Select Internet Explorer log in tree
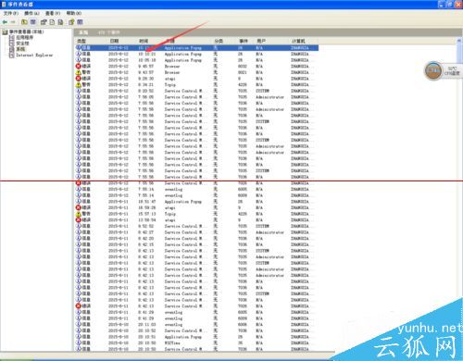The height and width of the screenshot is (361, 463). (34, 55)
